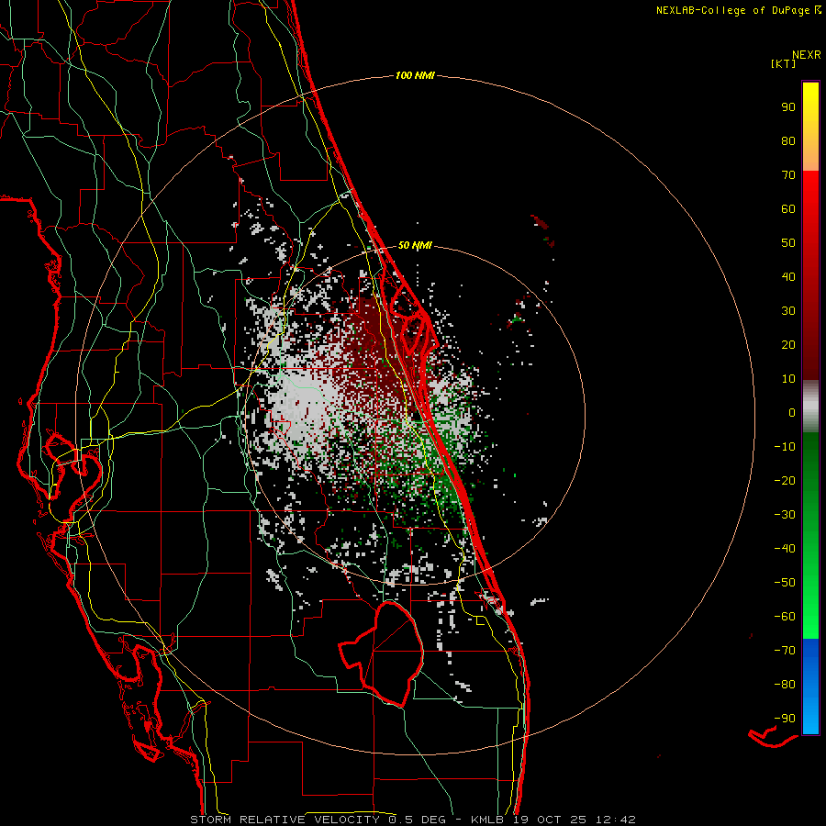Screen dimensions: 826x826
Task: Click the 70 value on the velocity scale
Action: [x=788, y=175]
